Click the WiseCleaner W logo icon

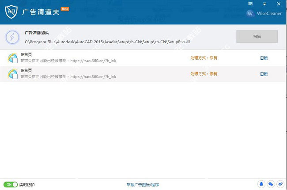pyautogui.click(x=250, y=14)
